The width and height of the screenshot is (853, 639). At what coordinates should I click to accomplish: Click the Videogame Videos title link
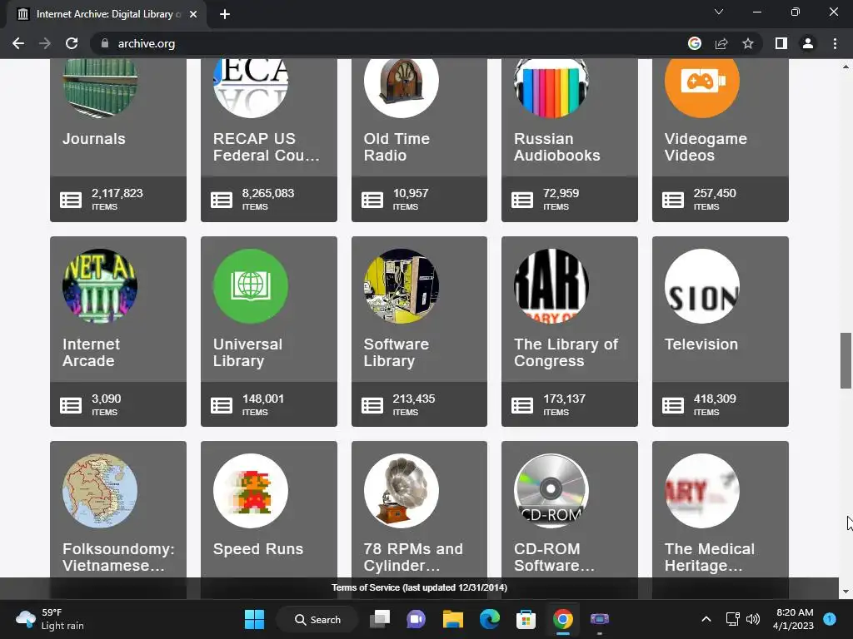tap(706, 146)
